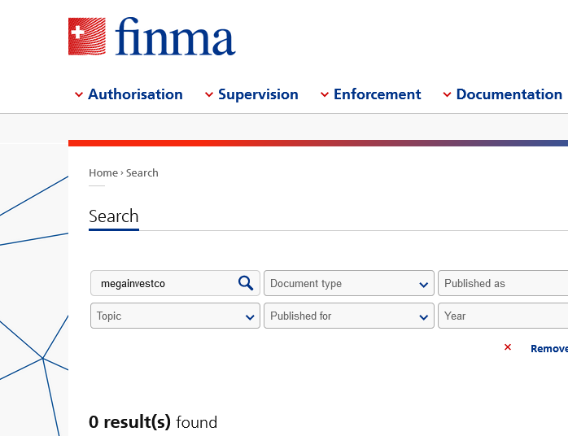The height and width of the screenshot is (436, 568).
Task: Click the search field containing megainvestco
Action: click(x=175, y=283)
